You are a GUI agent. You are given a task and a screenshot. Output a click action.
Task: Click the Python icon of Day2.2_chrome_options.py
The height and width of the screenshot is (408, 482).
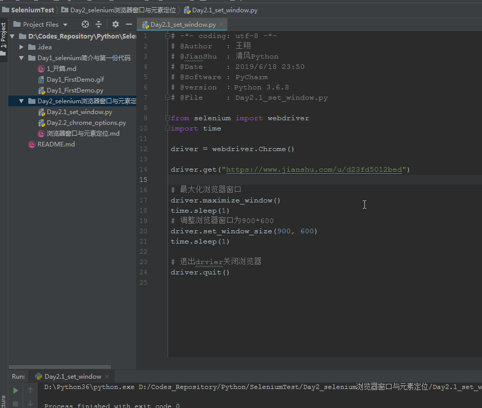tap(42, 123)
